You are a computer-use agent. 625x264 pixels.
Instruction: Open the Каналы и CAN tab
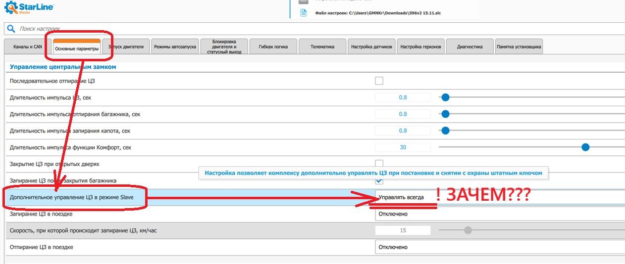click(27, 47)
